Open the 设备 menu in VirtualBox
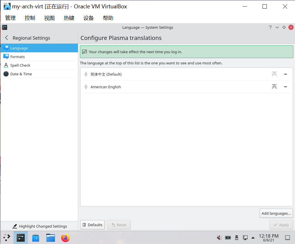 tap(89, 18)
